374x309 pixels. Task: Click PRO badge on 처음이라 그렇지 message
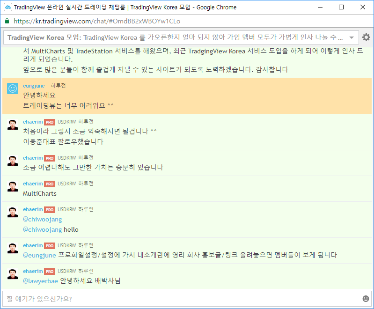click(x=50, y=122)
